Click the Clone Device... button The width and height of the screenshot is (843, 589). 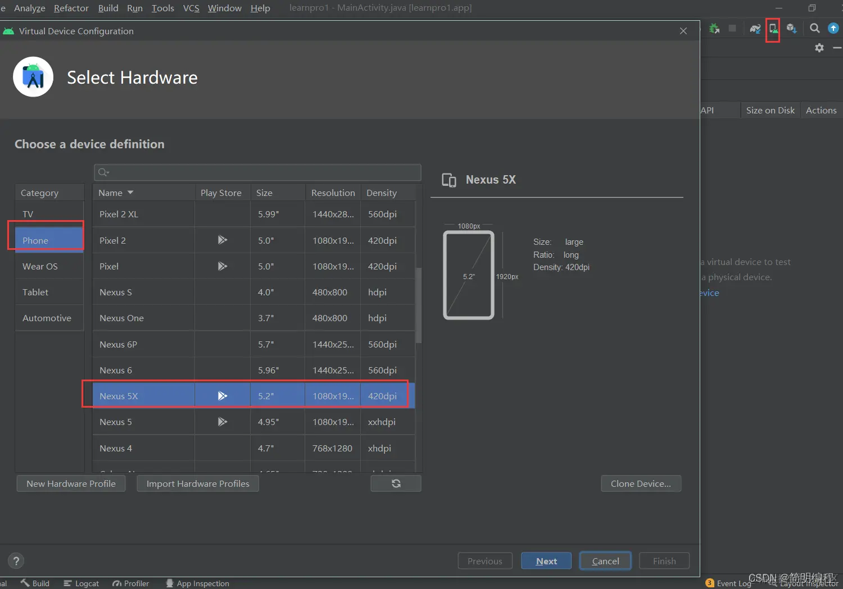[641, 483]
